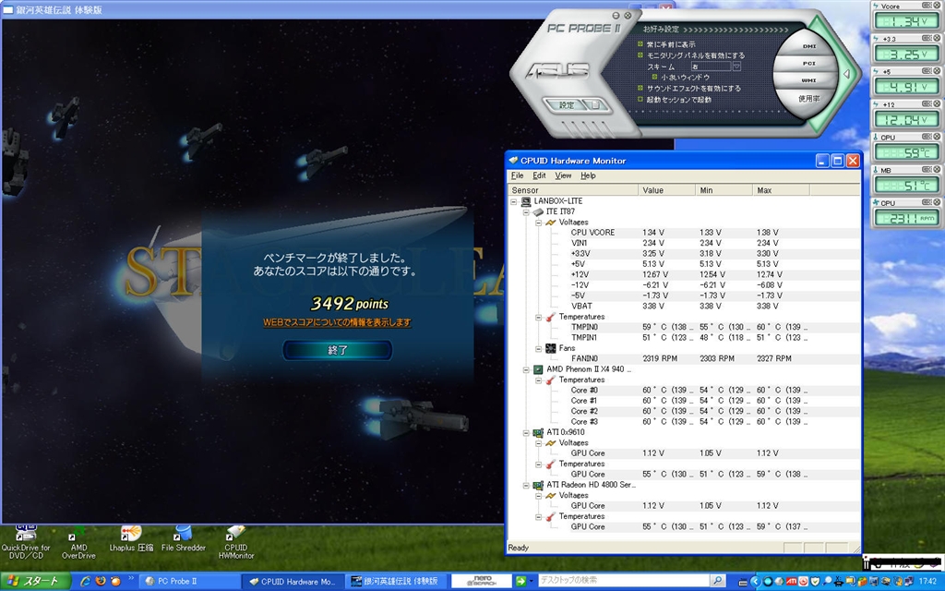The image size is (945, 591).
Task: Click the WMI button on PC Probe II
Action: [x=808, y=80]
